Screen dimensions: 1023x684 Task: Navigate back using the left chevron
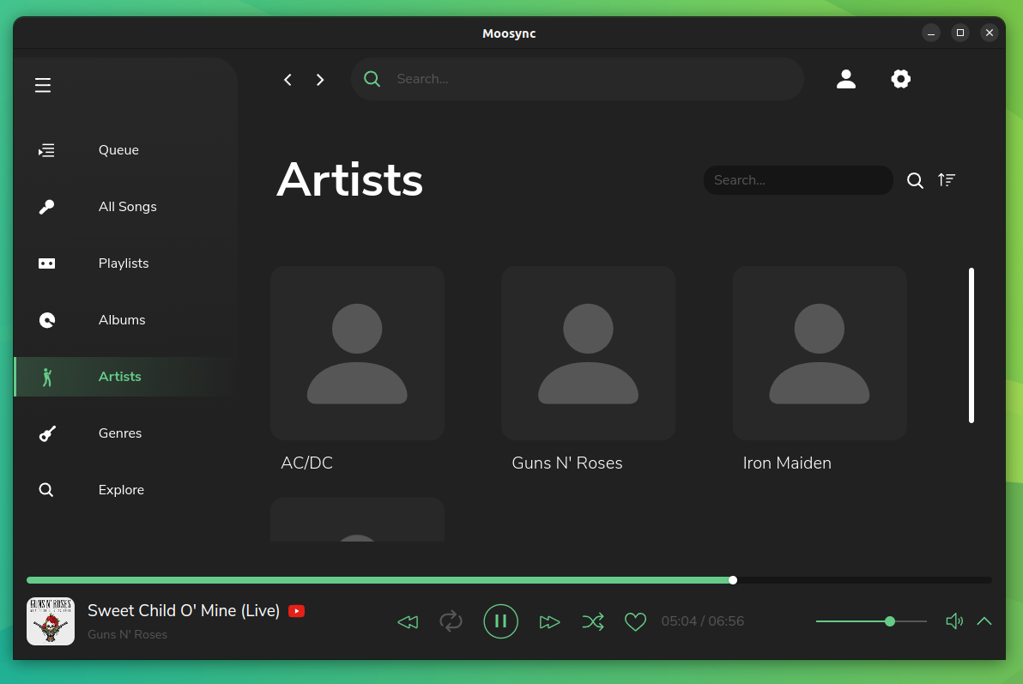[288, 79]
